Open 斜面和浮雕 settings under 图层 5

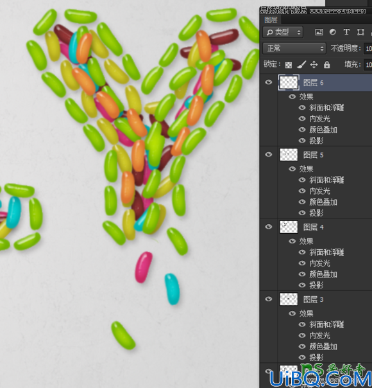tap(326, 180)
